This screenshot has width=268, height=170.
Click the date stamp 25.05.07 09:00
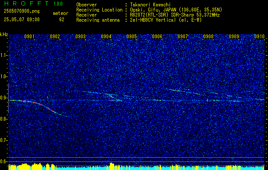coord(22,20)
